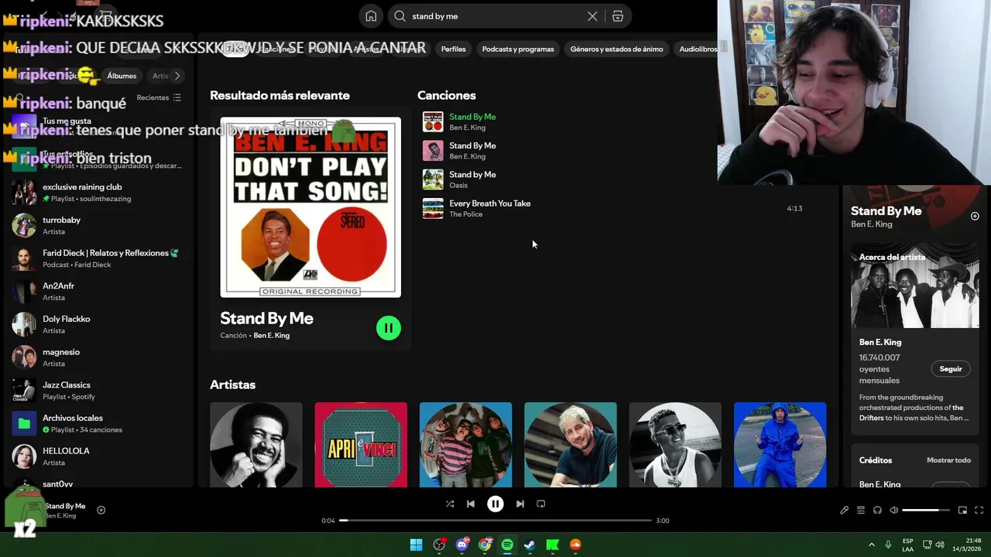
Task: Open the play queue icon
Action: 861,510
